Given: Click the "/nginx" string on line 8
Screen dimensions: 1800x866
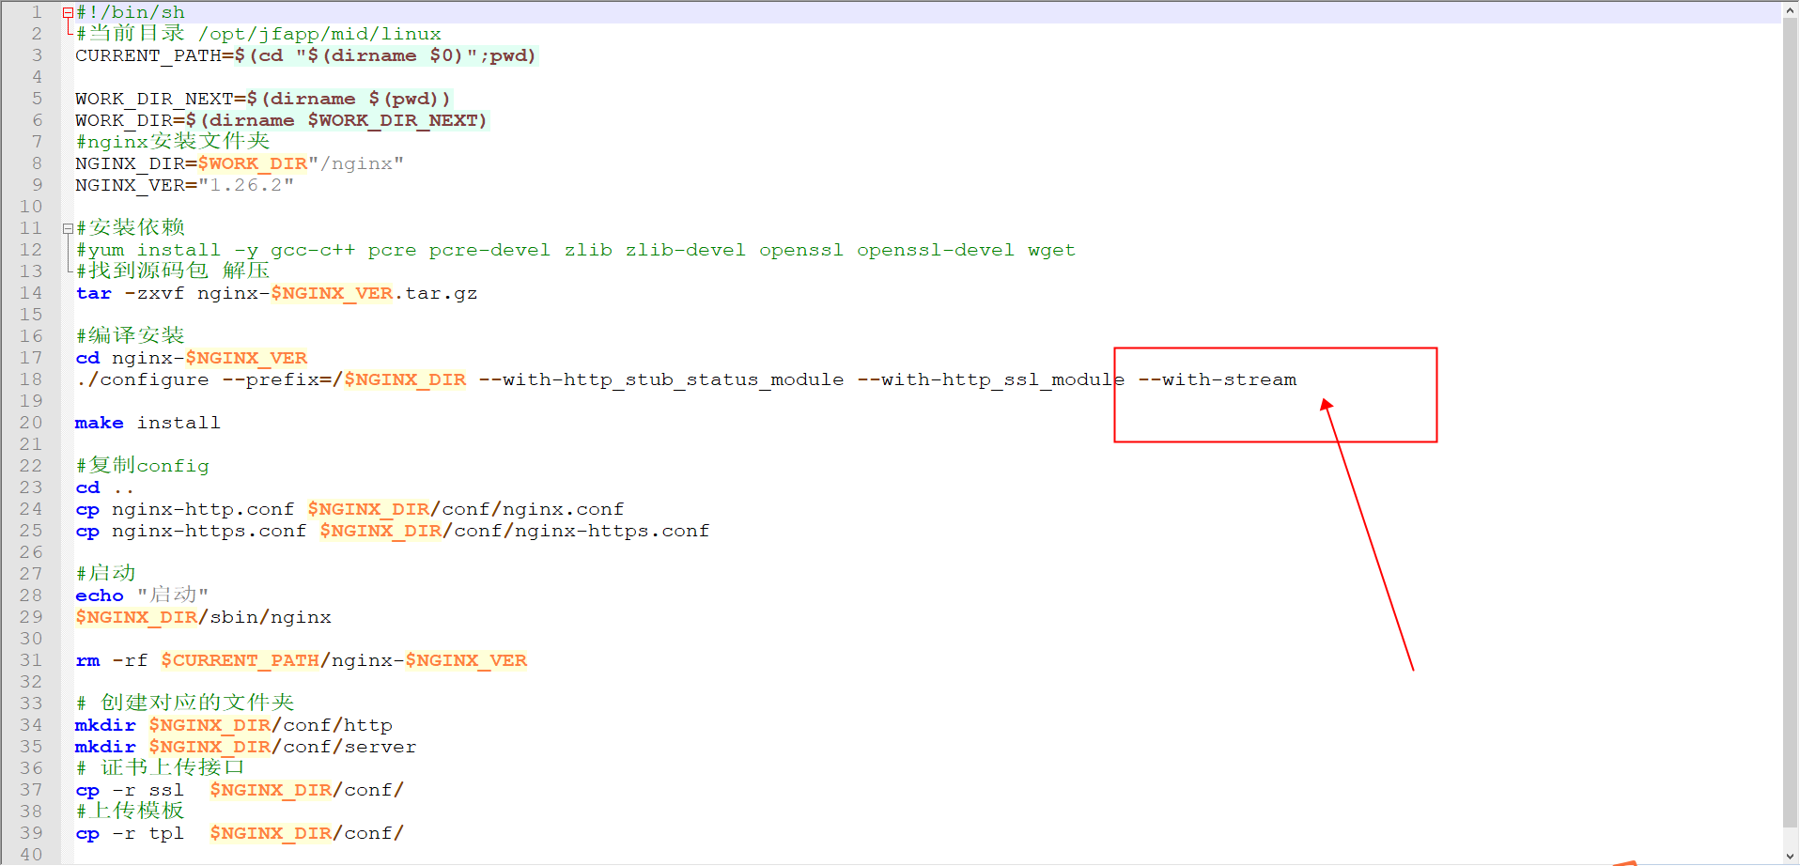Looking at the screenshot, I should tap(356, 163).
